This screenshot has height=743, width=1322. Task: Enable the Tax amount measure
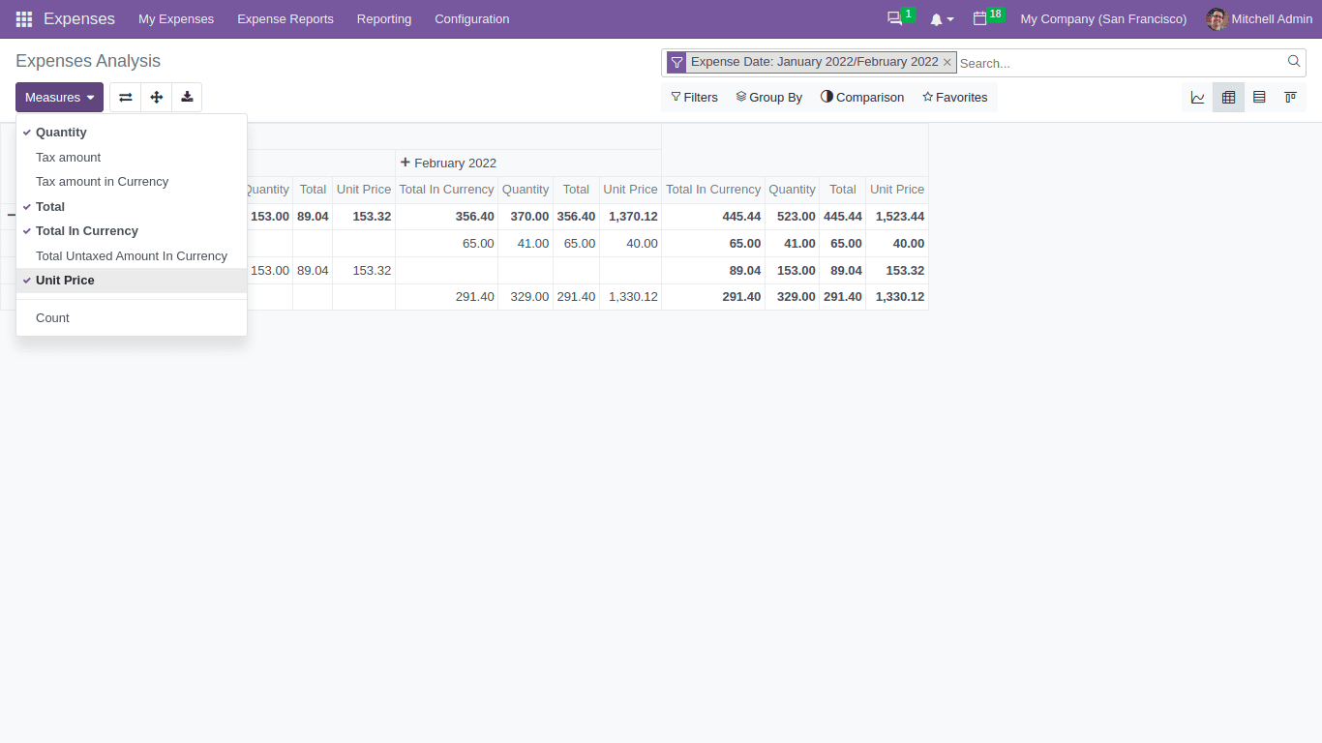[x=68, y=157]
